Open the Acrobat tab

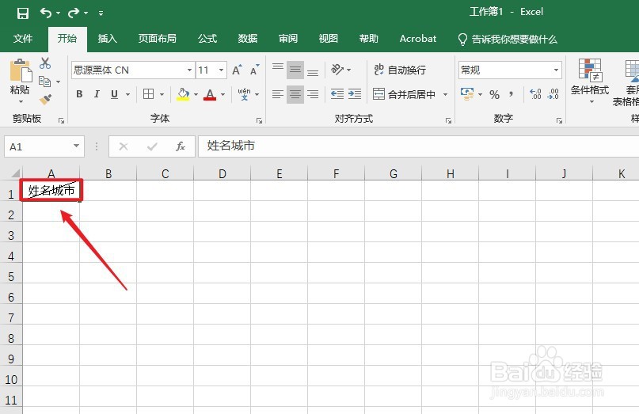[418, 39]
